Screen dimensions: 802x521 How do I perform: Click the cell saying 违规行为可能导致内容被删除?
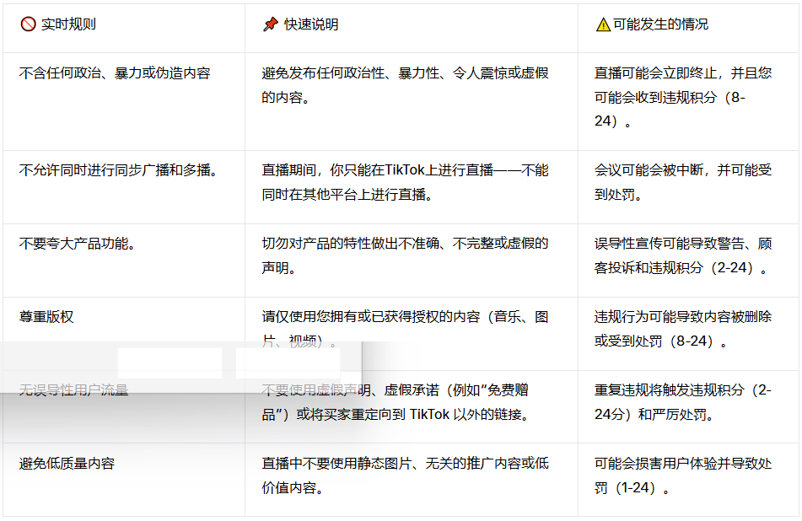[x=682, y=329]
